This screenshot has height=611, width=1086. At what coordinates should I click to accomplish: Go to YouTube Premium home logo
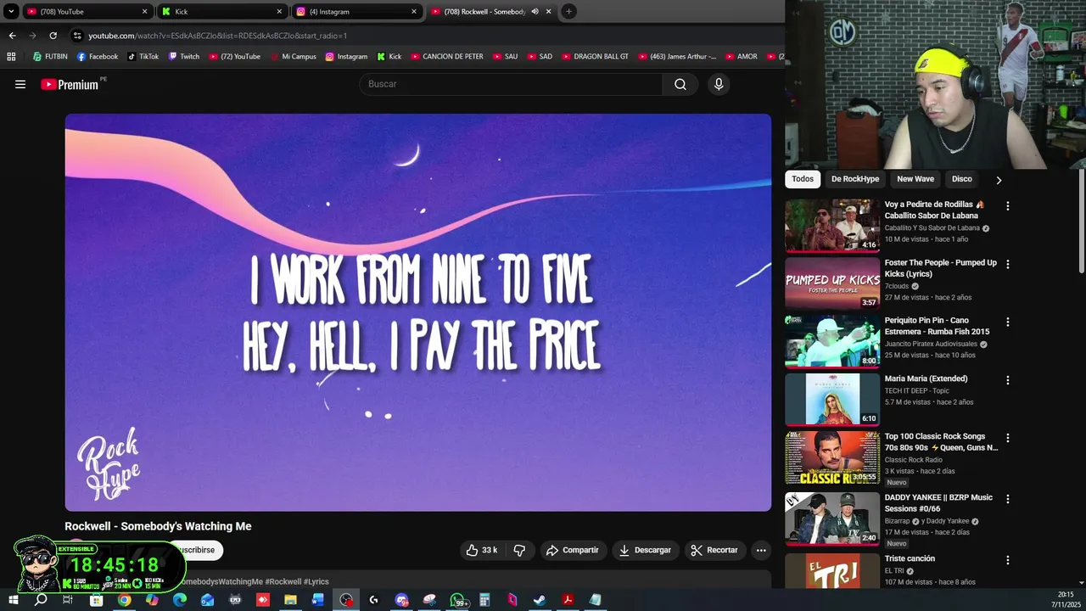71,84
